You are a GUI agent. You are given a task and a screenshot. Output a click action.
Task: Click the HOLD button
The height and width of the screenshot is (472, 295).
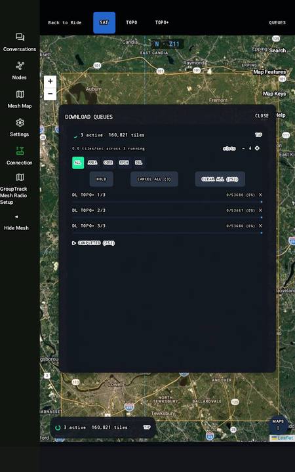pos(102,179)
